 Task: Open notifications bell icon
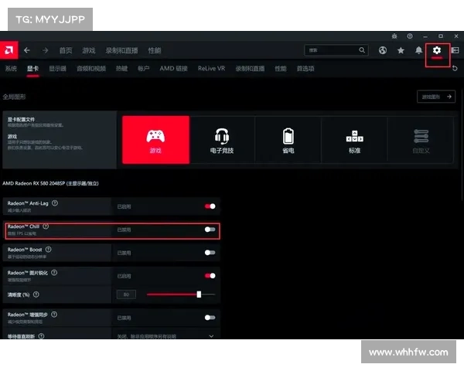(x=418, y=50)
